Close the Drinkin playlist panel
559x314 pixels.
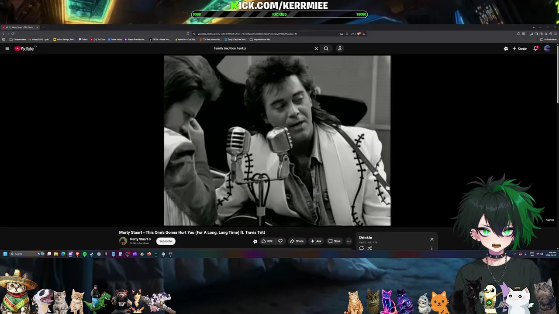pos(432,239)
